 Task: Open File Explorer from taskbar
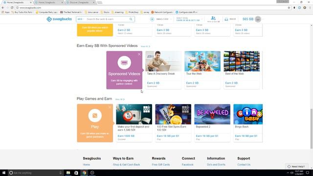[x=68, y=173]
